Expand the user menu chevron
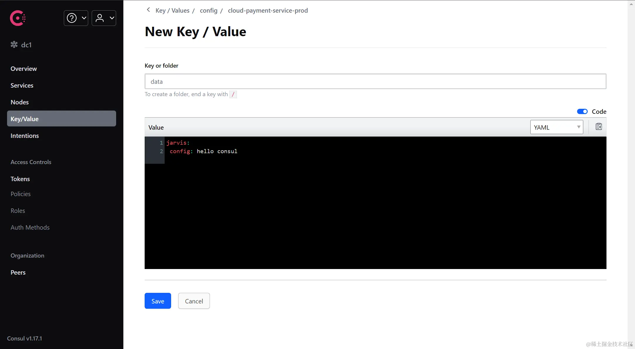 (112, 18)
